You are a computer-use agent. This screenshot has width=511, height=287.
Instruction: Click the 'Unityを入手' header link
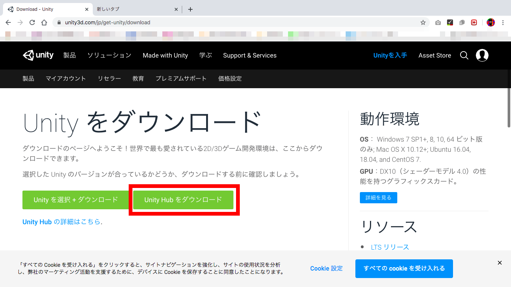(x=390, y=55)
